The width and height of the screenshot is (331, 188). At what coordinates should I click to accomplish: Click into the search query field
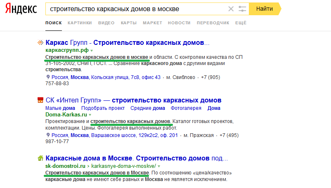136,9
